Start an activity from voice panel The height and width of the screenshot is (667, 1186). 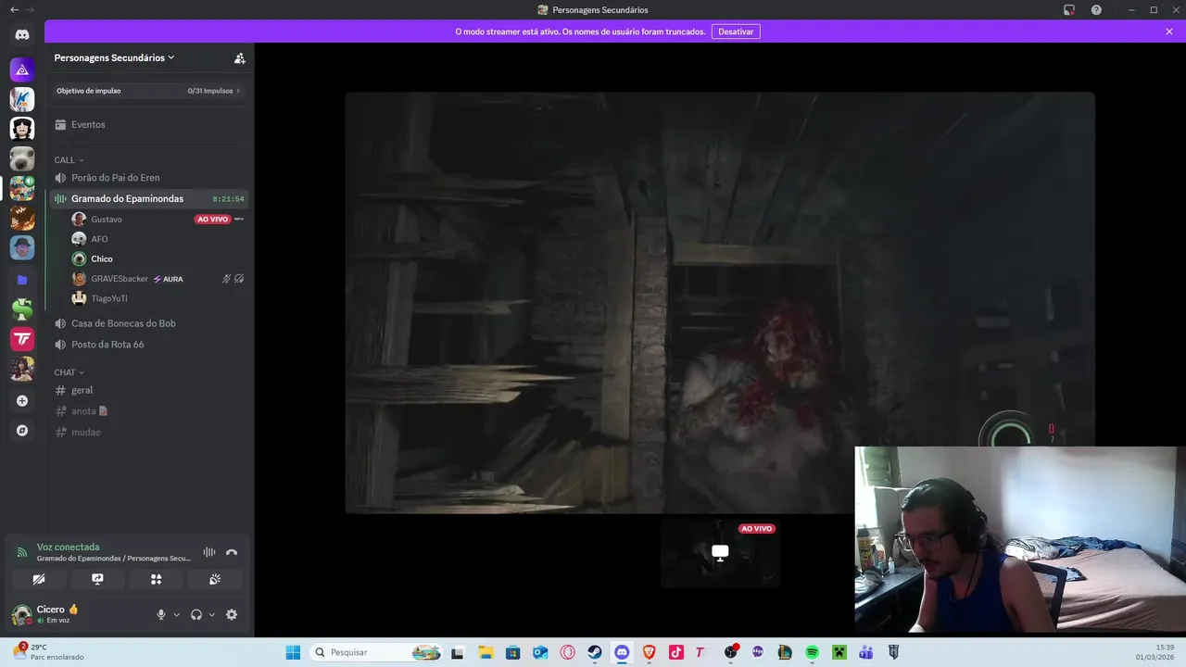pos(156,579)
